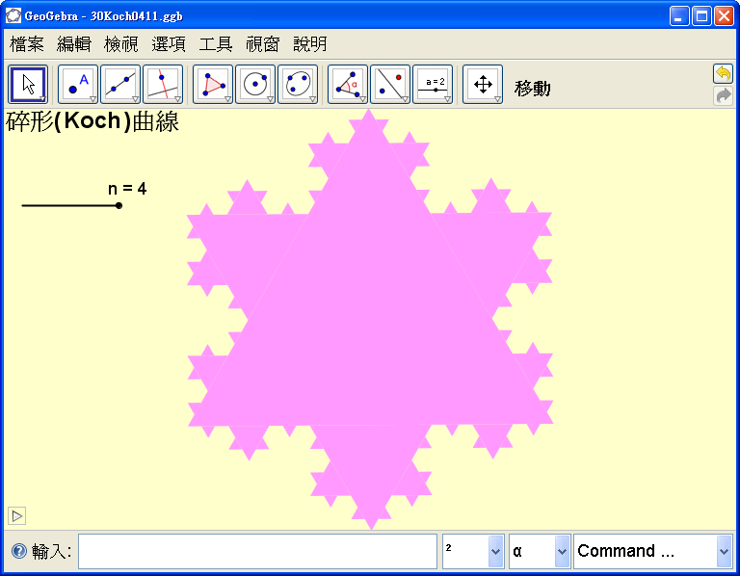Open the 檢視 menu
This screenshot has width=740, height=576.
(x=121, y=44)
